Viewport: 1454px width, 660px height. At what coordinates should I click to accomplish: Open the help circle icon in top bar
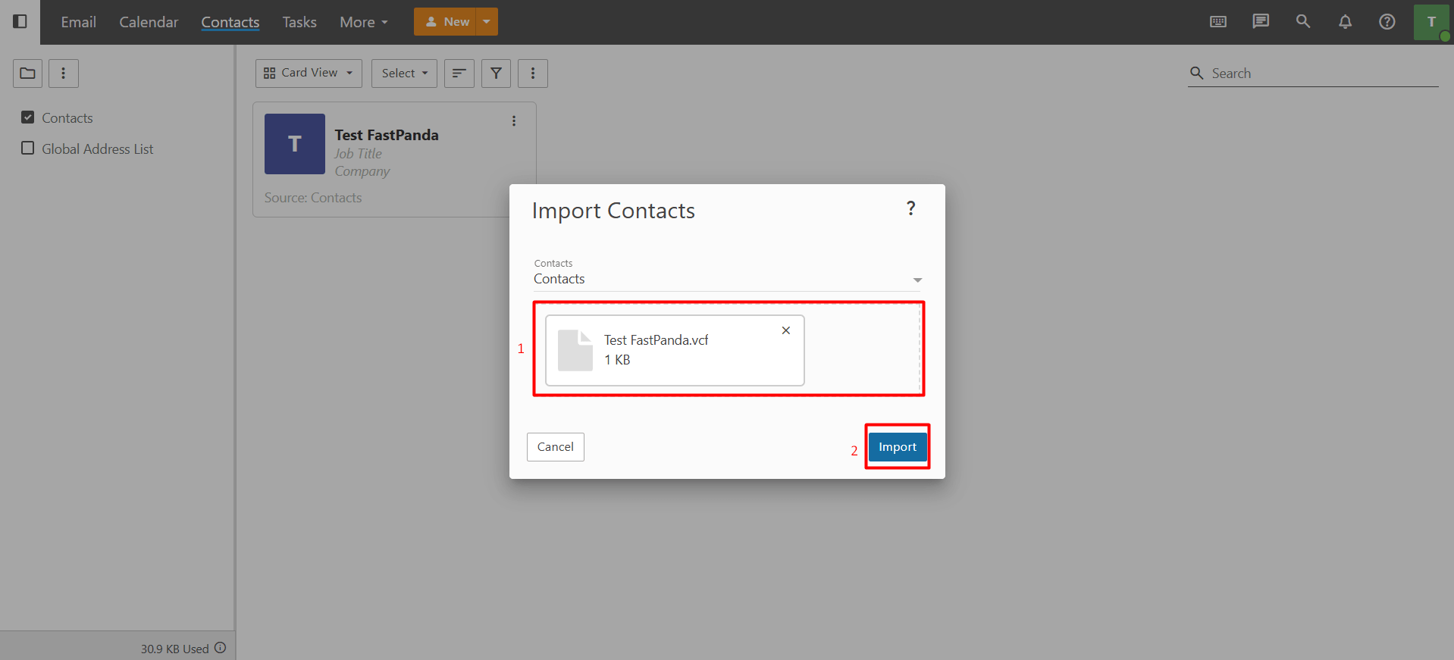tap(1387, 21)
